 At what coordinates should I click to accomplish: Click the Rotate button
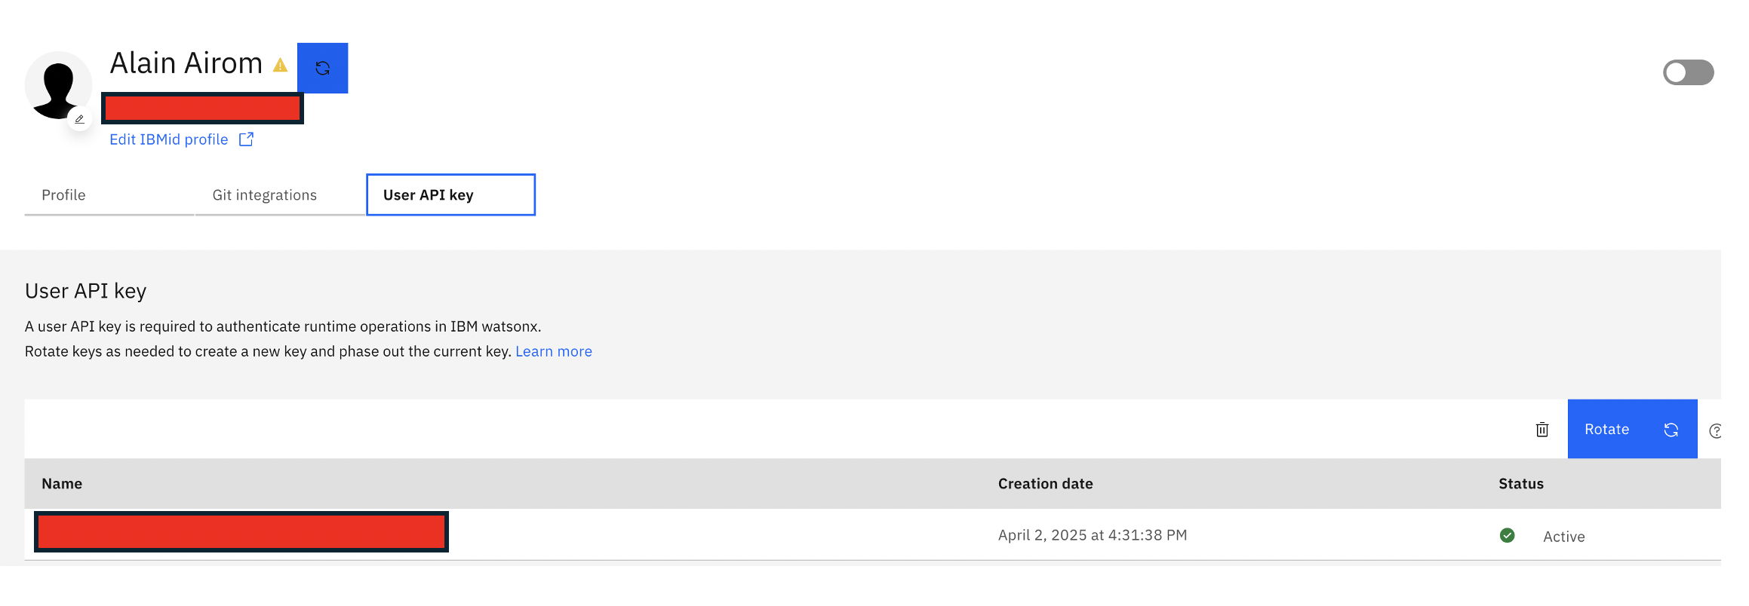point(1633,429)
